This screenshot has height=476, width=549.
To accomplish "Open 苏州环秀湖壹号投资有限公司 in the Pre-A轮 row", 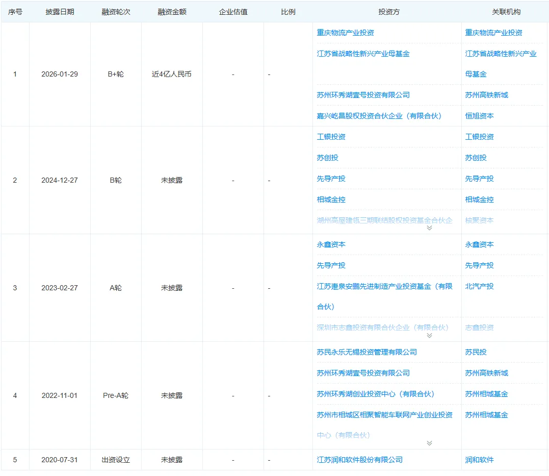I will point(363,373).
